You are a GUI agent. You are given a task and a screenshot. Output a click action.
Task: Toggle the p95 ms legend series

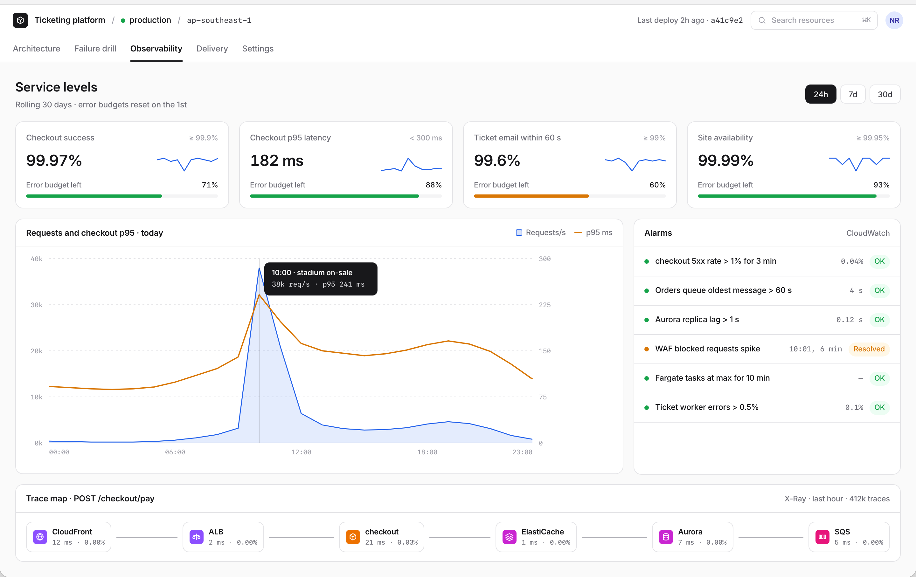593,233
